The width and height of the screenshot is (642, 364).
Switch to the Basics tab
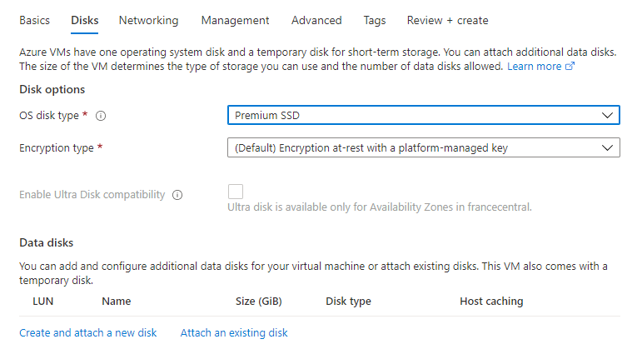tap(34, 20)
